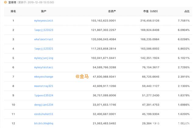Click rank number 11

tap(13, 114)
